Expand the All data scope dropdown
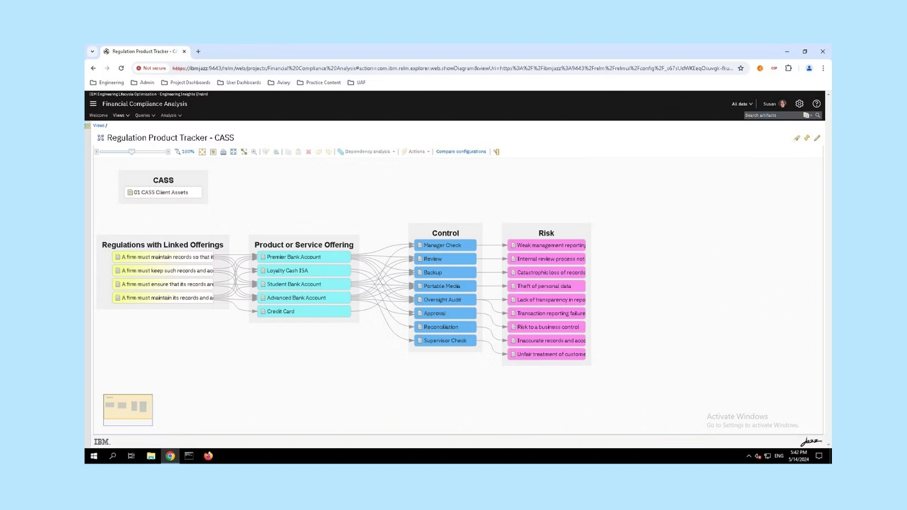Image resolution: width=907 pixels, height=510 pixels. [742, 104]
